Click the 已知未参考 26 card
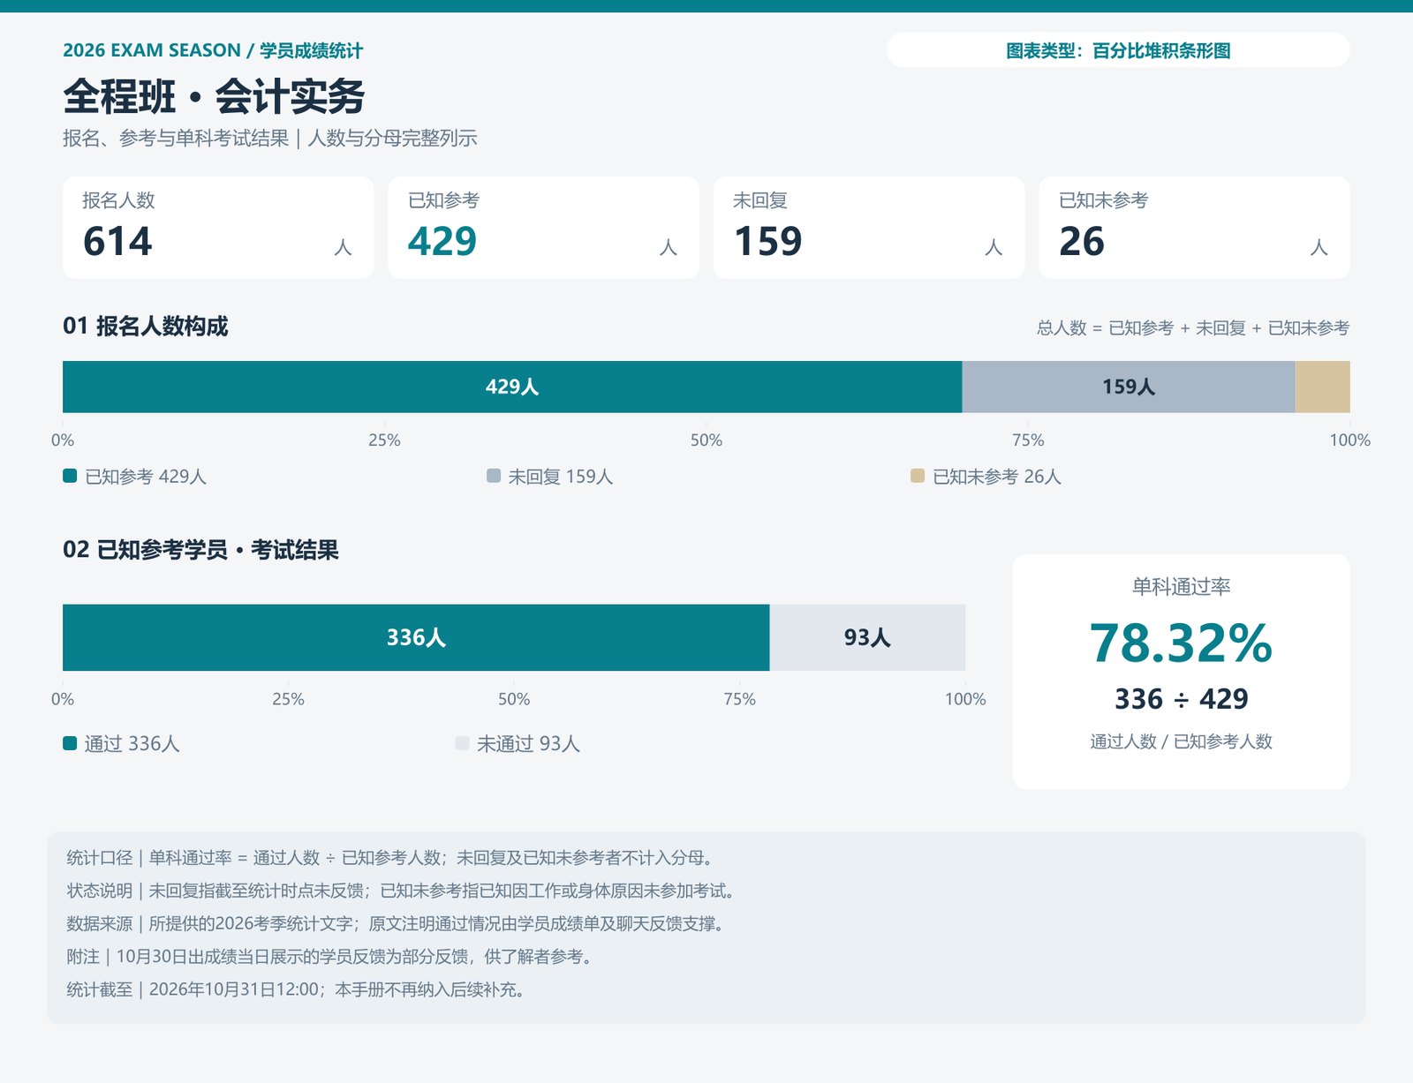Image resolution: width=1413 pixels, height=1083 pixels. pyautogui.click(x=1194, y=228)
